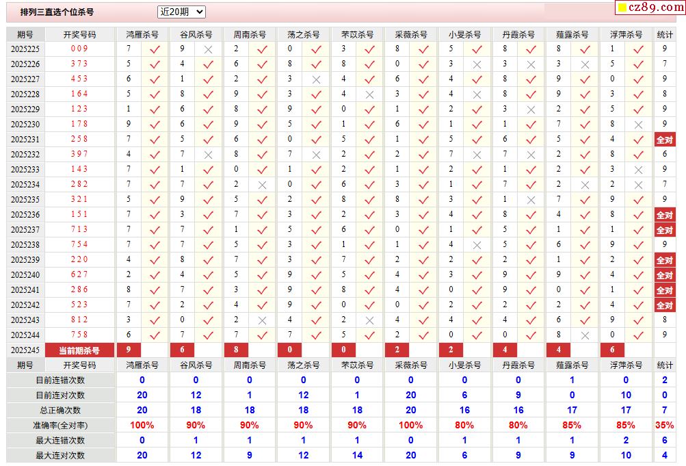
Task: Click the check mark for 鸿雁 in row 2025225
Action: 155,49
